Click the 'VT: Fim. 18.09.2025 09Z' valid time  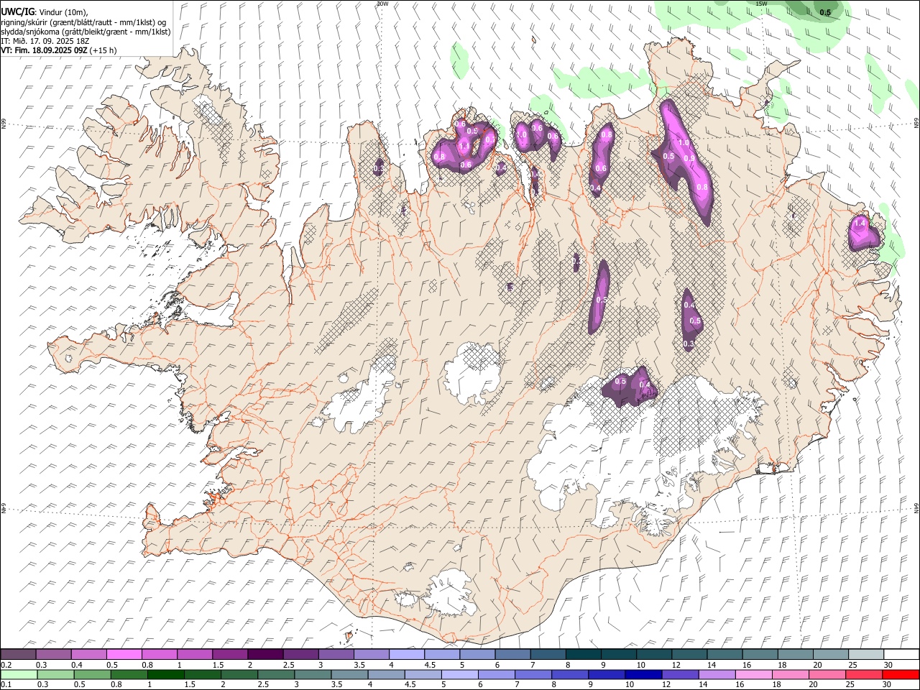click(x=45, y=50)
